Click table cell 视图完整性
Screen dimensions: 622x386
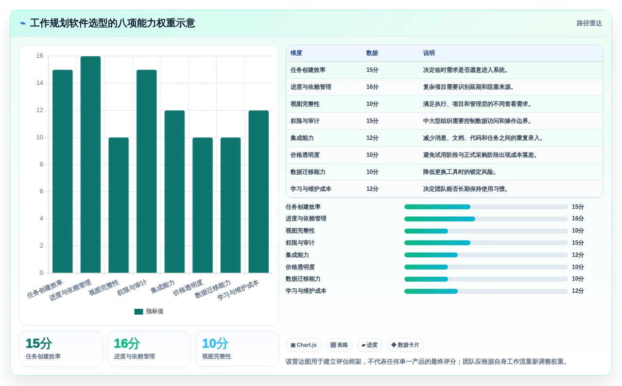[x=305, y=104]
